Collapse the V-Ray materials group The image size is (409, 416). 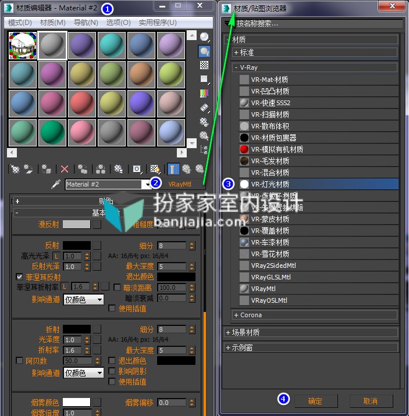click(315, 67)
